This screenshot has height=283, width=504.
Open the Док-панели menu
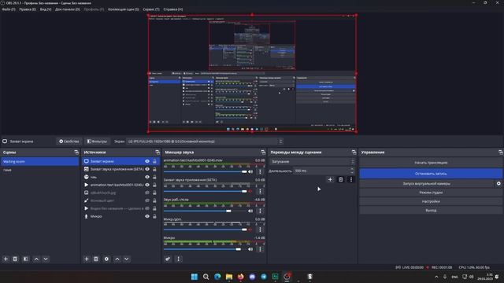pyautogui.click(x=68, y=9)
